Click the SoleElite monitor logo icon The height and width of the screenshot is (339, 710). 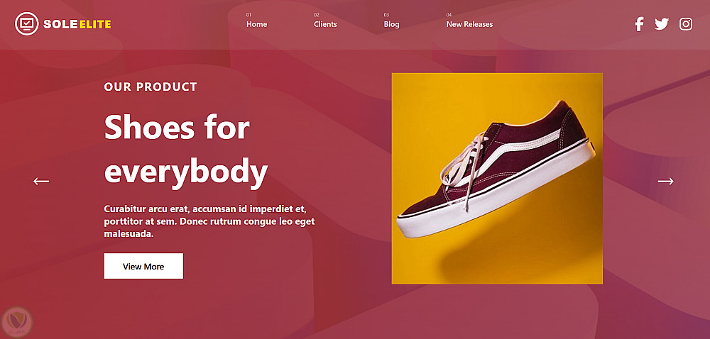(x=26, y=24)
